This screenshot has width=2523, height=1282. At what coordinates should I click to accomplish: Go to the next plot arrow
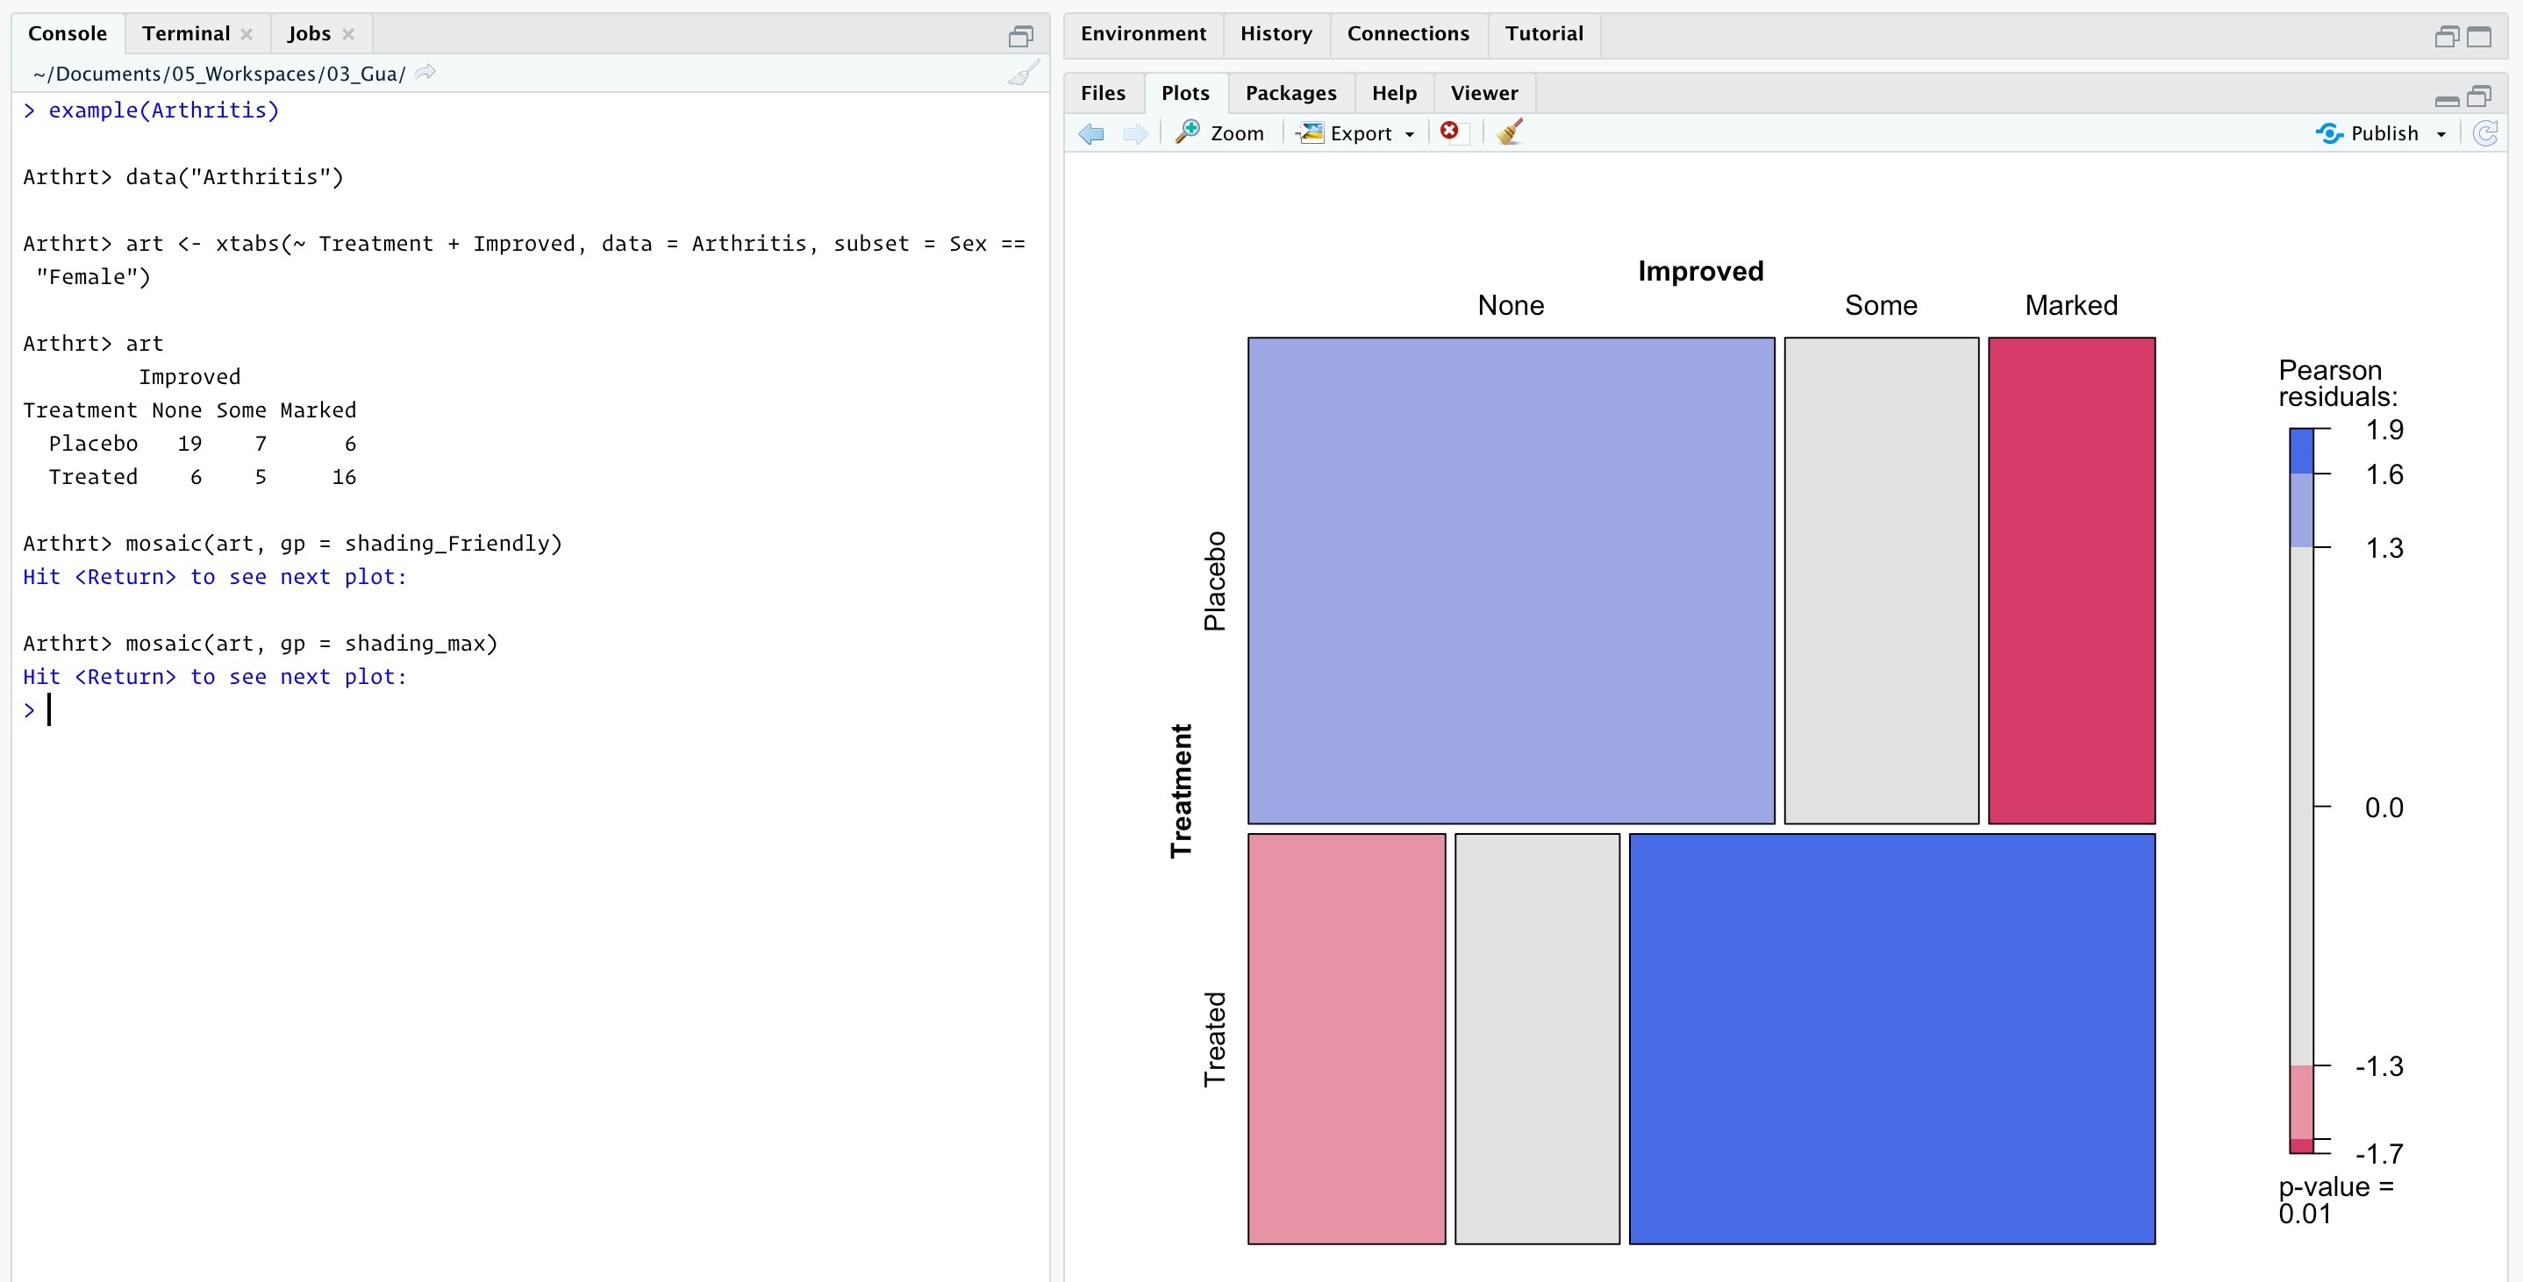[1135, 133]
